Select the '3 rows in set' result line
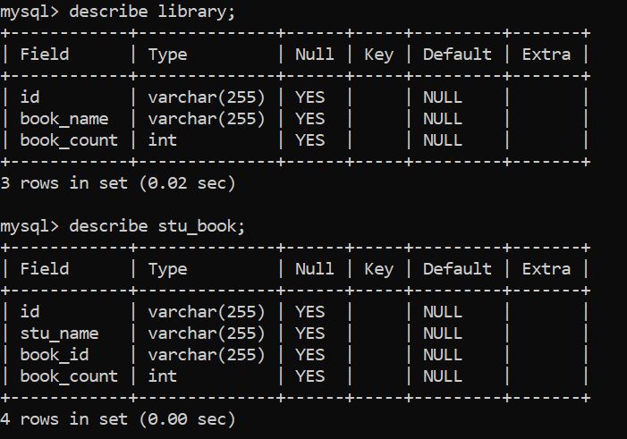 (118, 183)
